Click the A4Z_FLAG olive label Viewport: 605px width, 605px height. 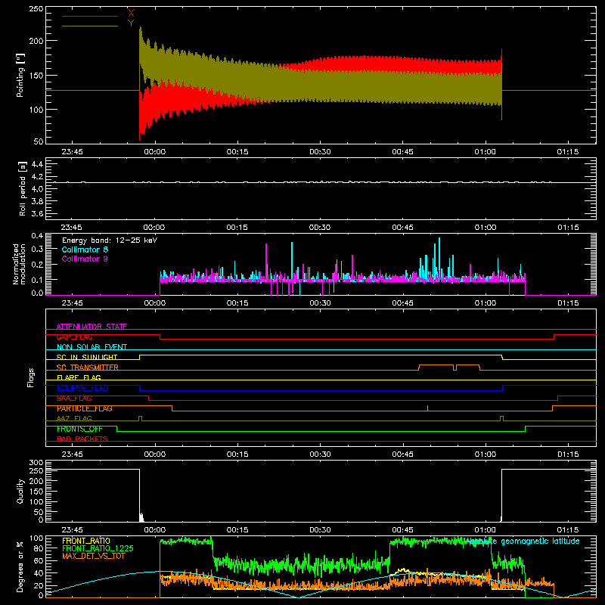[74, 418]
